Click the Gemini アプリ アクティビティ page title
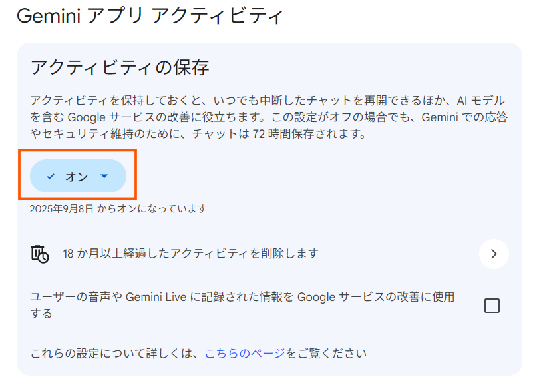537x383 pixels. (x=149, y=17)
